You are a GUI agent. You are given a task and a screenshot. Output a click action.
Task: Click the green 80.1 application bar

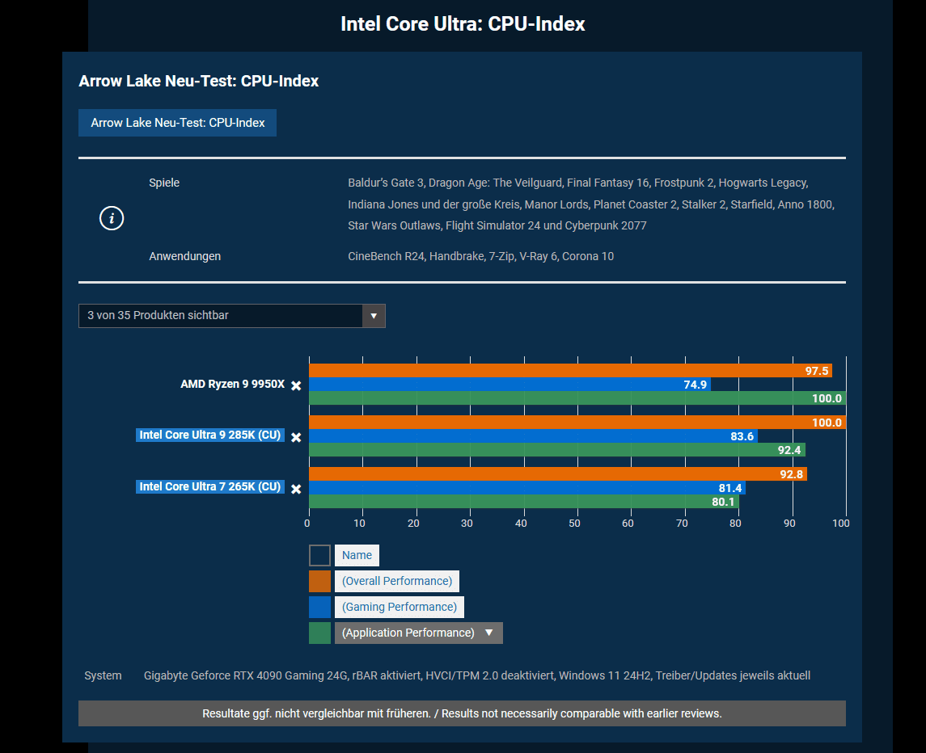tap(524, 502)
